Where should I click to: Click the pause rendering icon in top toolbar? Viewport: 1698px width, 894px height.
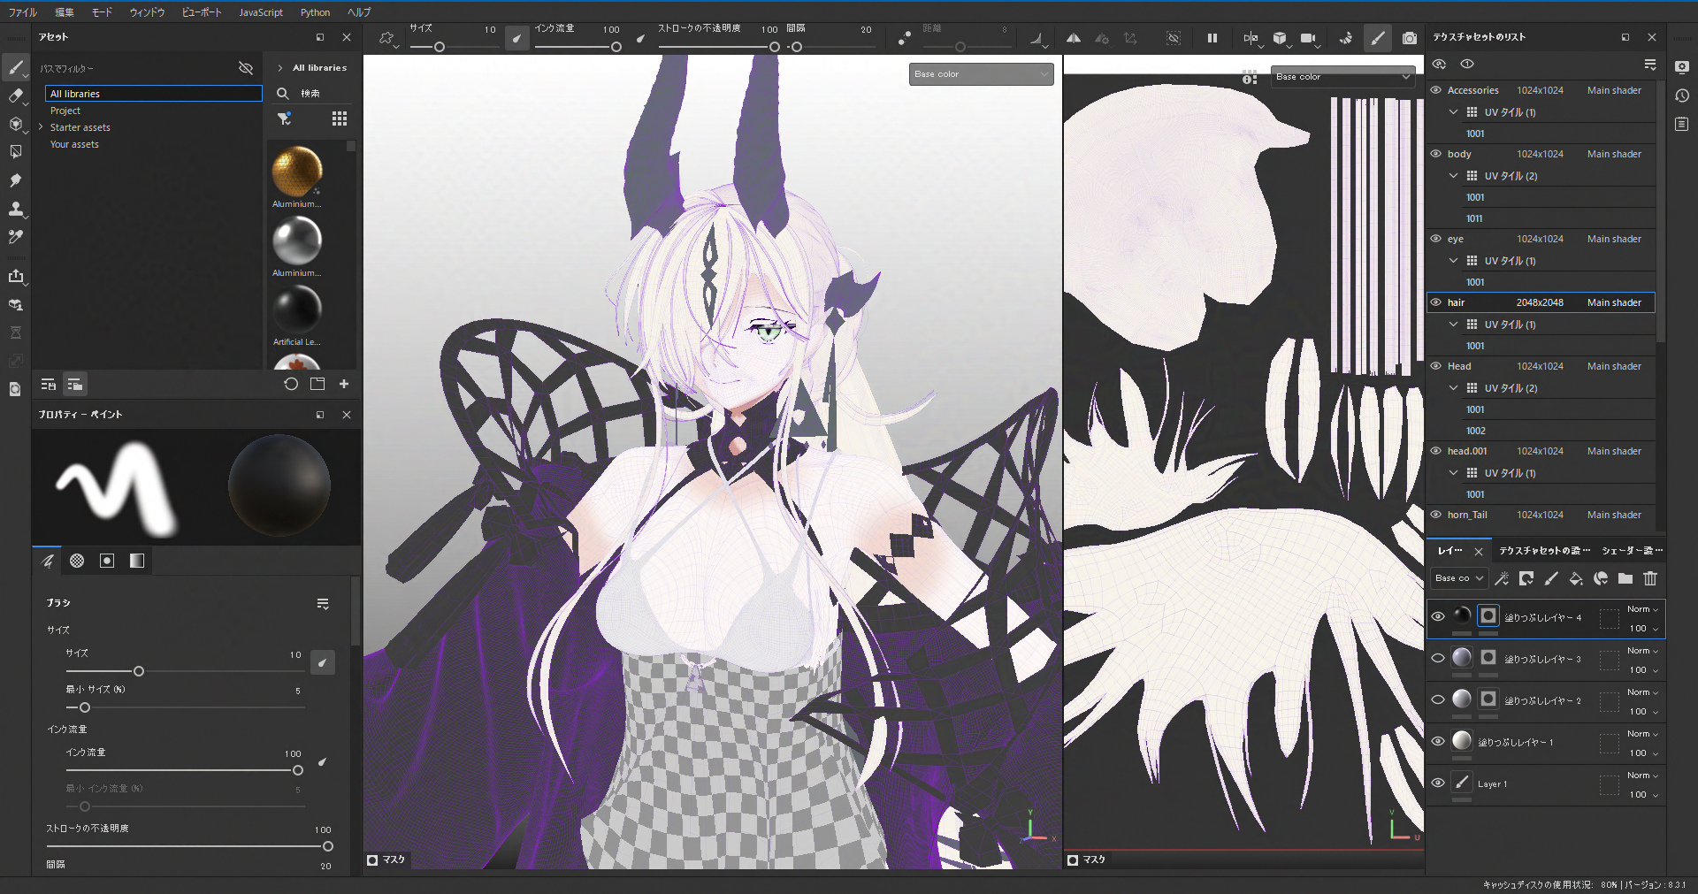click(1212, 38)
